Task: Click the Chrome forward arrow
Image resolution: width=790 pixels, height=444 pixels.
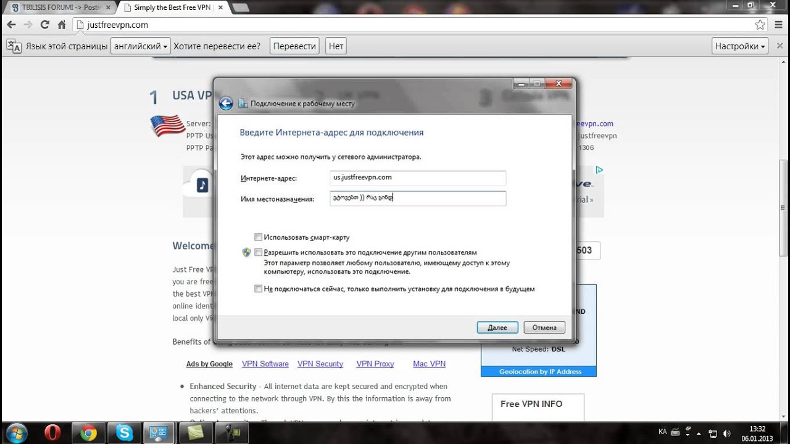Action: 28,25
